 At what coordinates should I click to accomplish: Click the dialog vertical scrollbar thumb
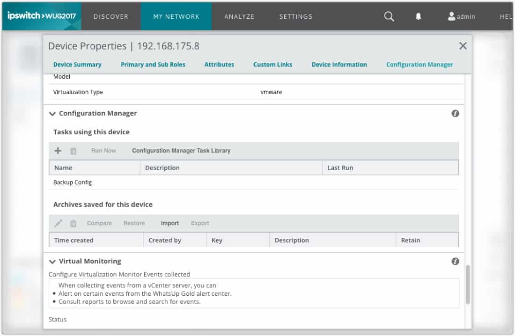point(468,285)
